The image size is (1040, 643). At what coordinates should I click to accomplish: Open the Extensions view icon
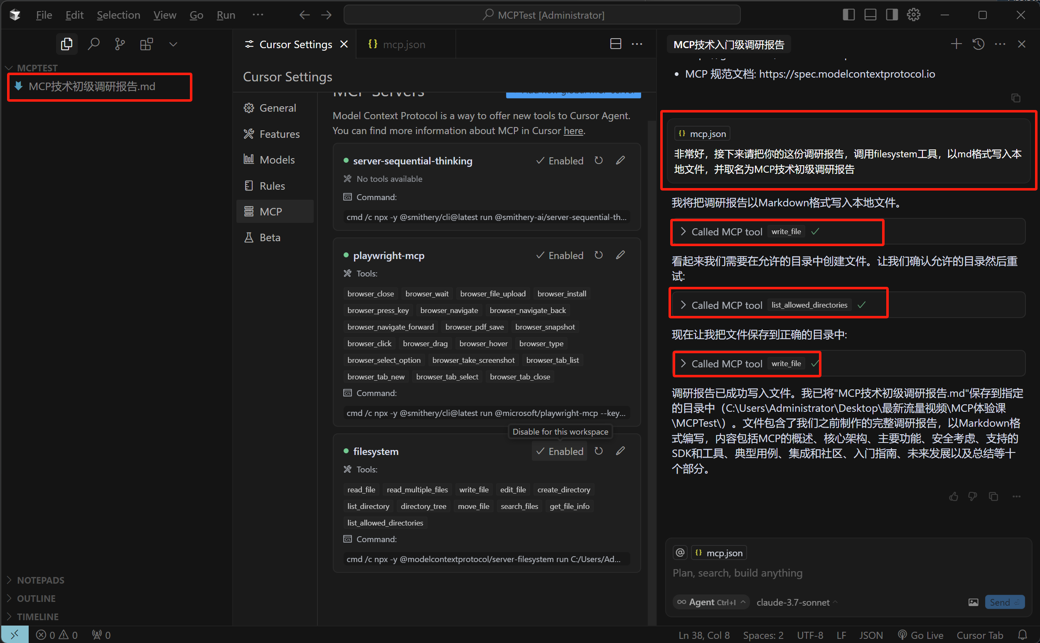146,44
